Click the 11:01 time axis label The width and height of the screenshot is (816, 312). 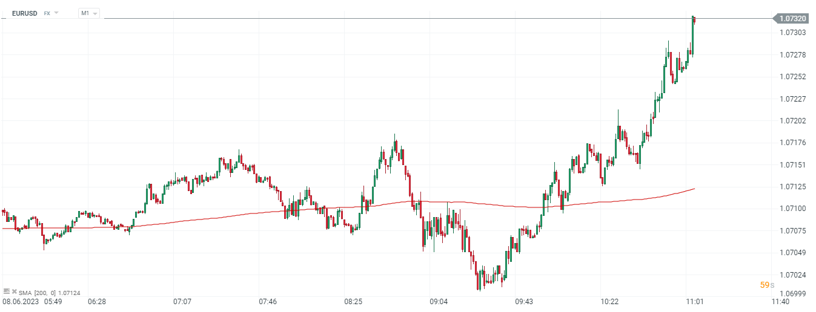(x=694, y=301)
